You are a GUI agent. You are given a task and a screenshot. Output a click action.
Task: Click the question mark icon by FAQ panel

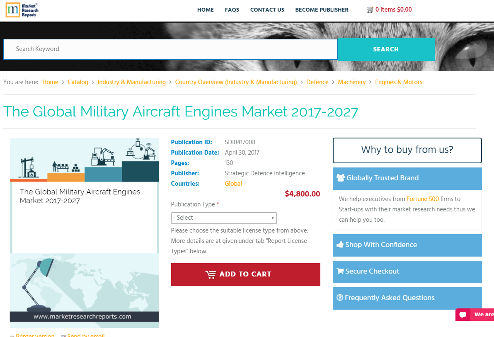click(340, 298)
